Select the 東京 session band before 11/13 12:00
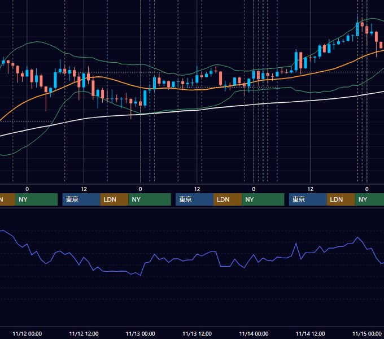The image size is (384, 339). pos(194,199)
